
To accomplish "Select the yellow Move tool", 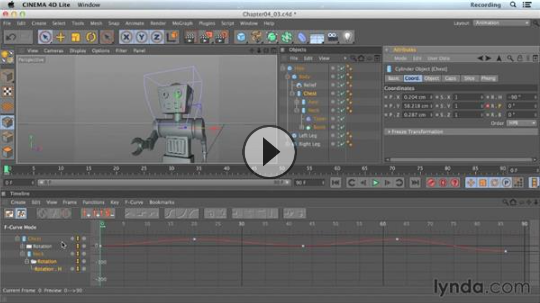I will click(x=61, y=37).
